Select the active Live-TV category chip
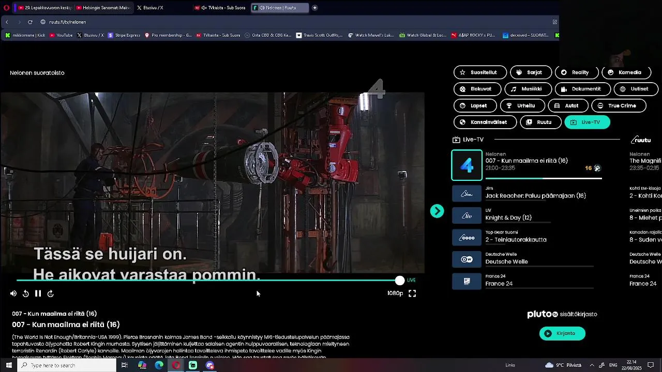Viewport: 662px width, 372px height. point(587,122)
